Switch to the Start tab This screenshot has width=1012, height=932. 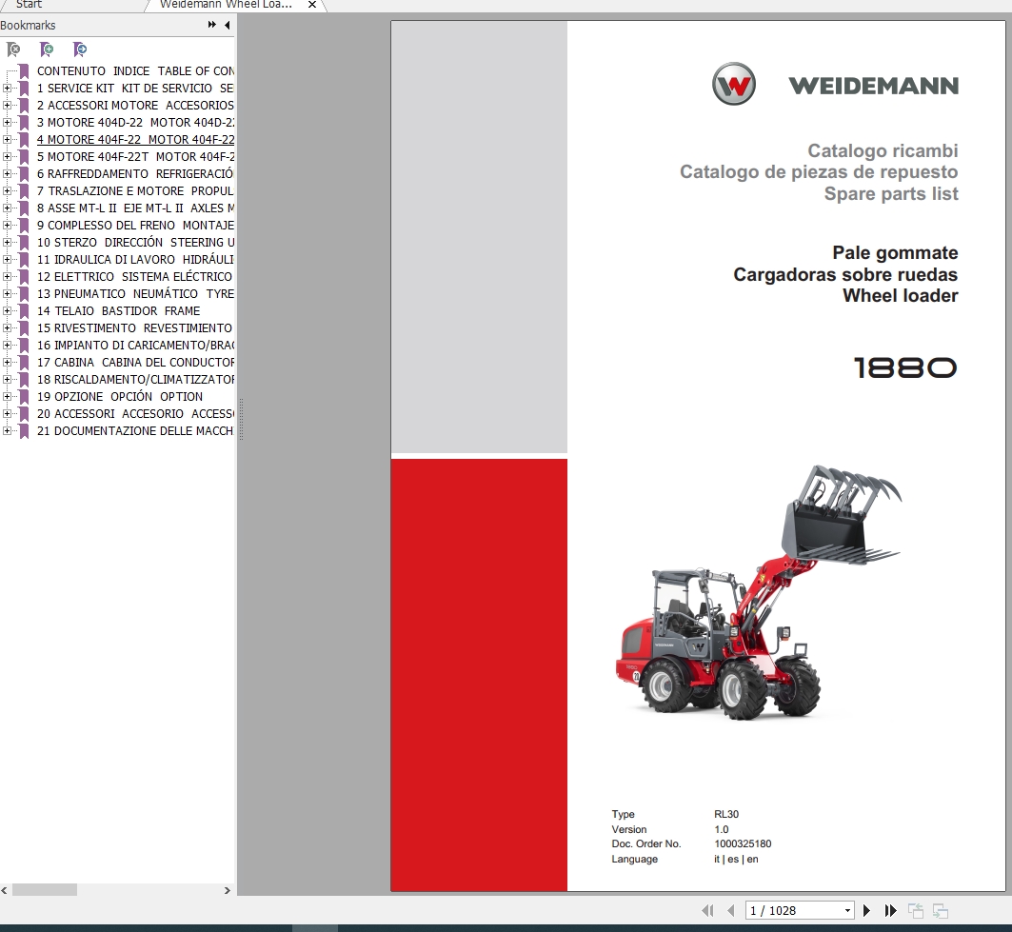(30, 5)
